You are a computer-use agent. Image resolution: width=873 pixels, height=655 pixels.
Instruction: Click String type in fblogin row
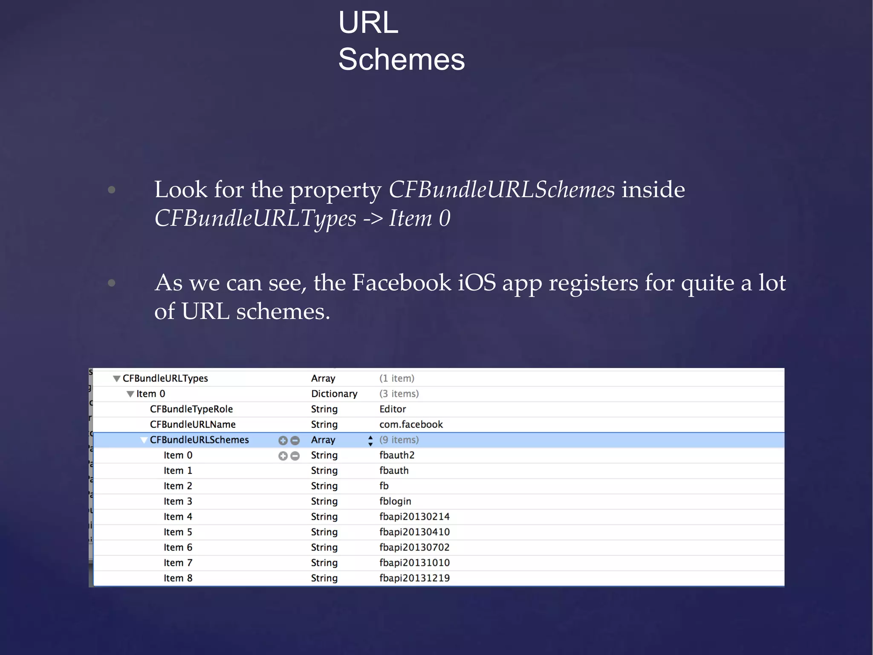pos(324,501)
